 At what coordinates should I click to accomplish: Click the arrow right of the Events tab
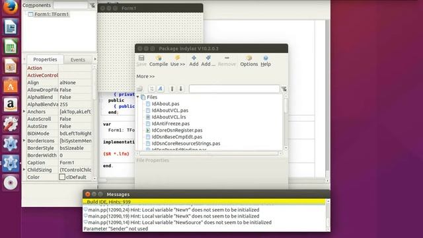click(95, 59)
